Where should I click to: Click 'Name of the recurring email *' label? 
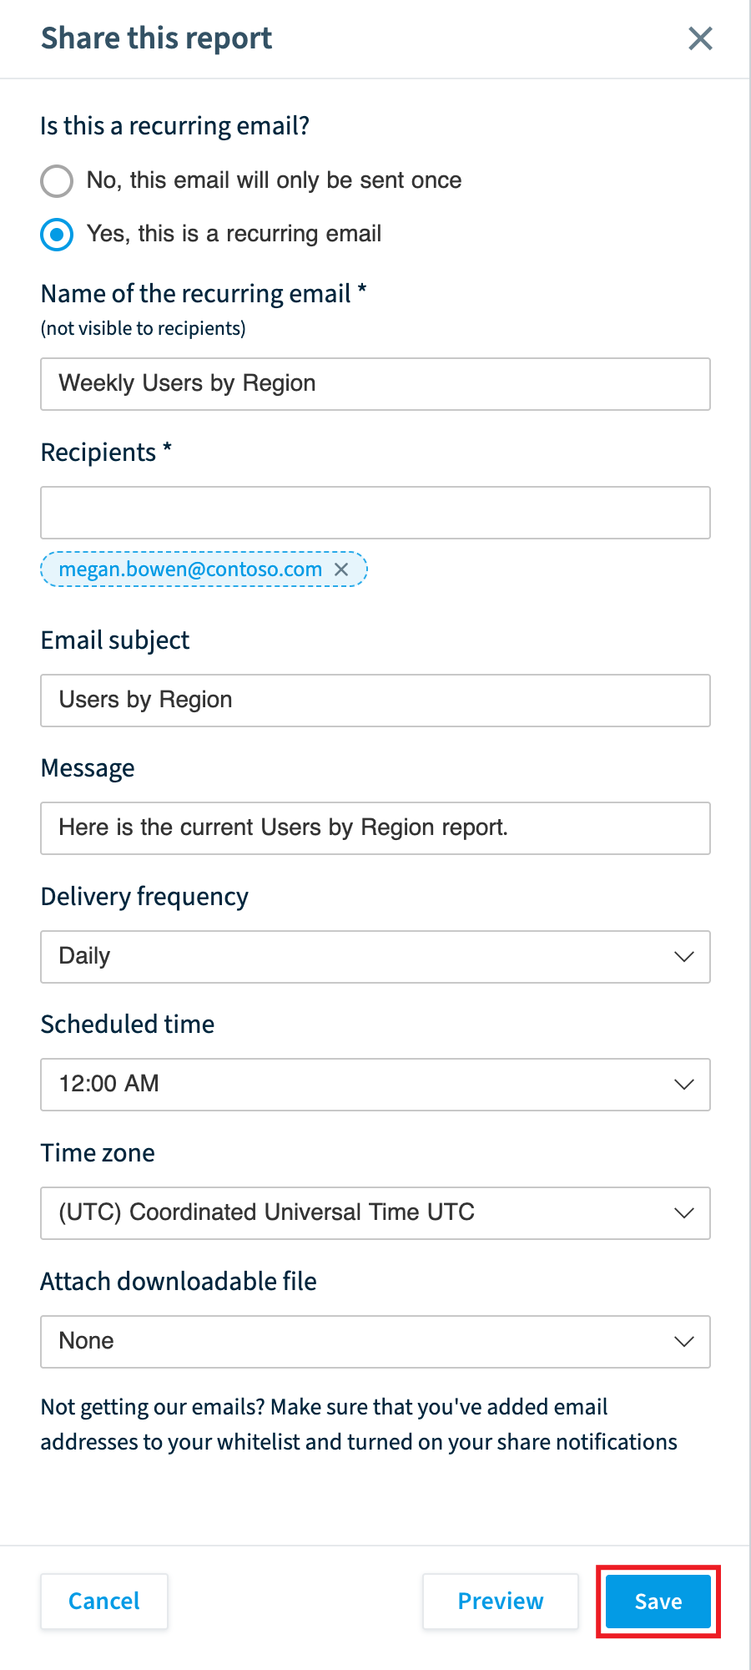pos(204,294)
